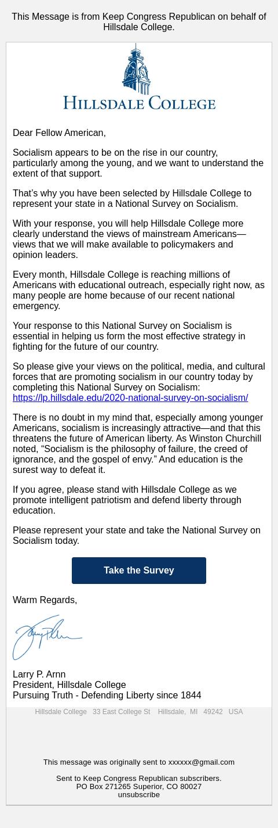The image size is (278, 828).
Task: Click the Dear Fellow American greeting
Action: point(59,133)
